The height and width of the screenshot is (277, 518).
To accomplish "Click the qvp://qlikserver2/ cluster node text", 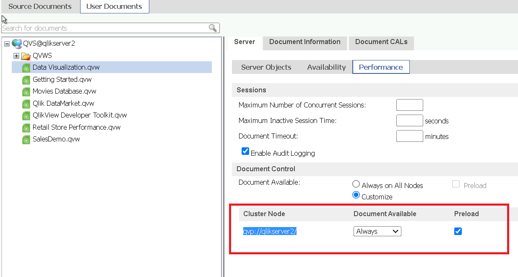I will click(270, 231).
